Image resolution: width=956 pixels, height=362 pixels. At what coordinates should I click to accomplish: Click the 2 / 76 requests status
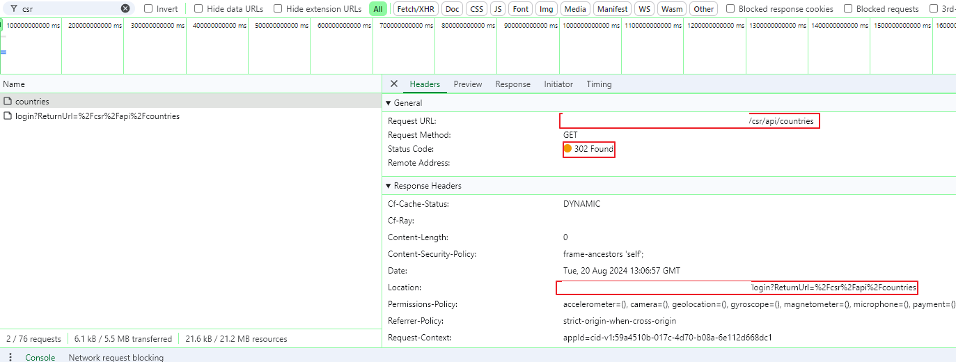pyautogui.click(x=33, y=339)
